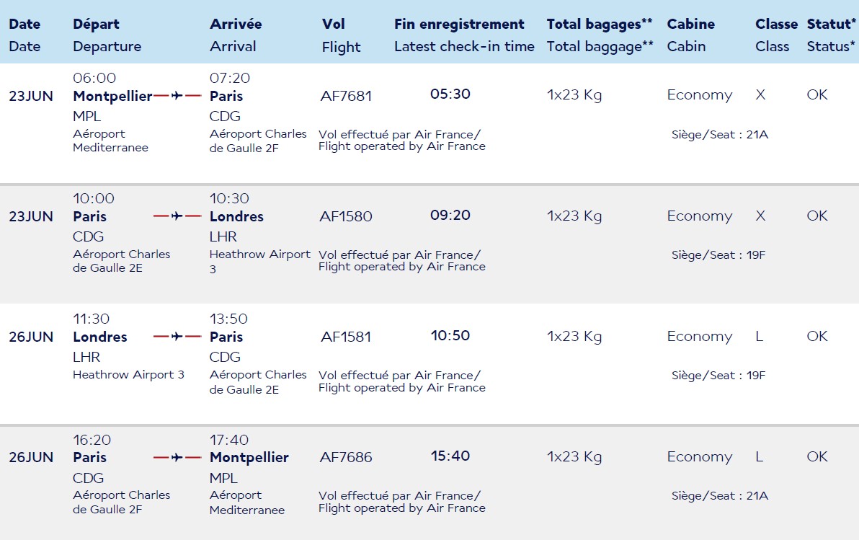The image size is (859, 540).
Task: Click check-in time 15:40
Action: [450, 456]
